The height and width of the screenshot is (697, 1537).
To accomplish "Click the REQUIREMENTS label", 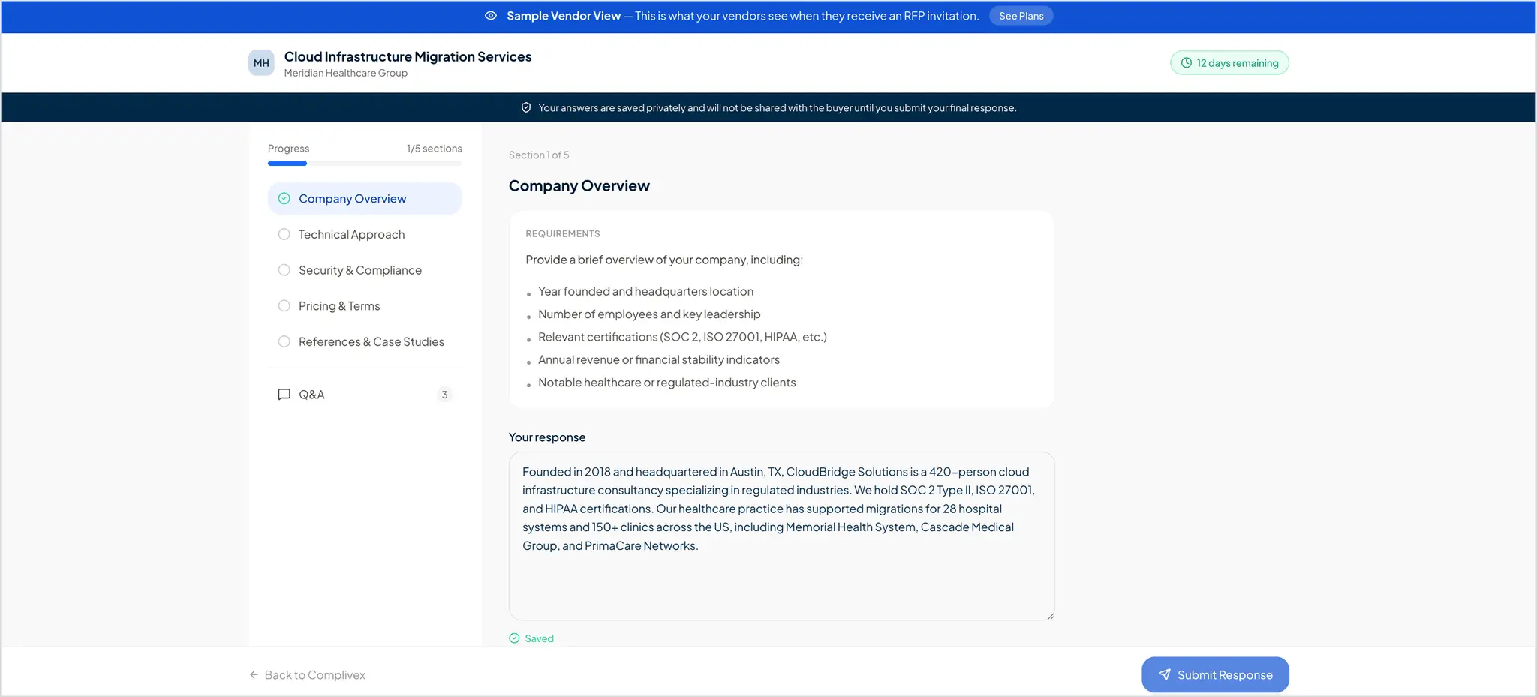I will pyautogui.click(x=563, y=234).
